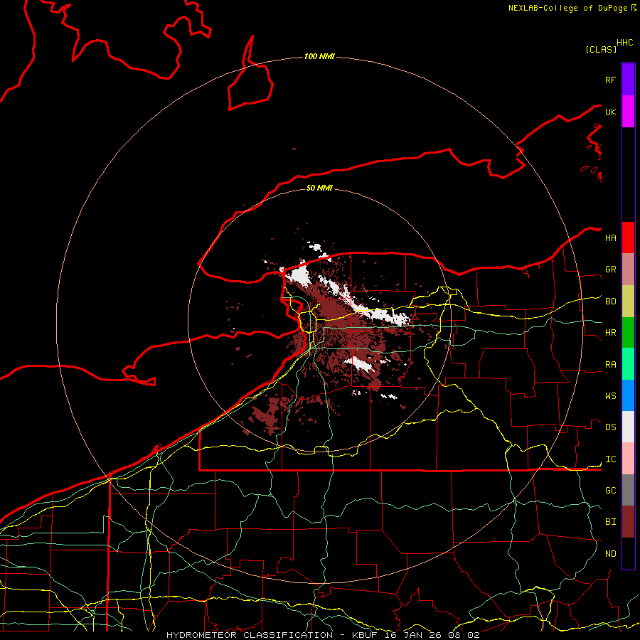Image resolution: width=640 pixels, height=640 pixels.
Task: Click the 'GC' legend label text
Action: click(610, 491)
